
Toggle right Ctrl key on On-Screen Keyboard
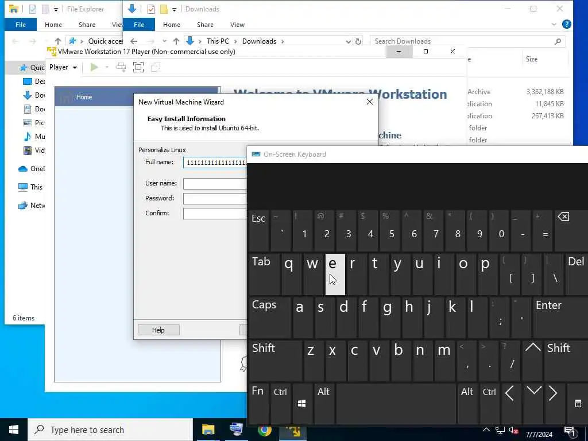click(x=489, y=403)
